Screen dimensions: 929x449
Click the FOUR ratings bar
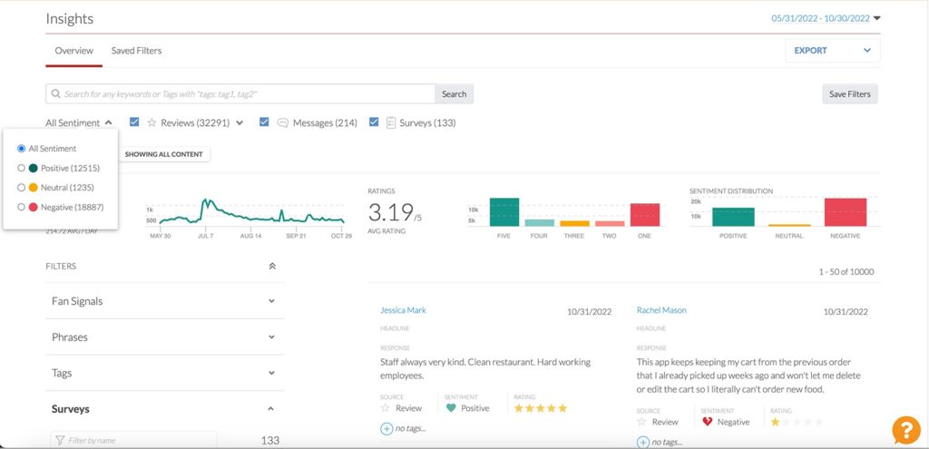coord(540,223)
